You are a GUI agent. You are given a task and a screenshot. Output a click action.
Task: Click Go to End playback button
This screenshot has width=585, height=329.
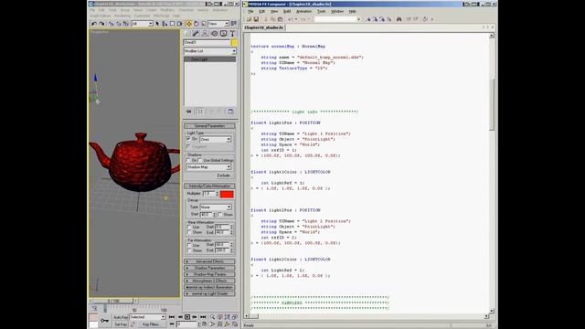pos(203,317)
